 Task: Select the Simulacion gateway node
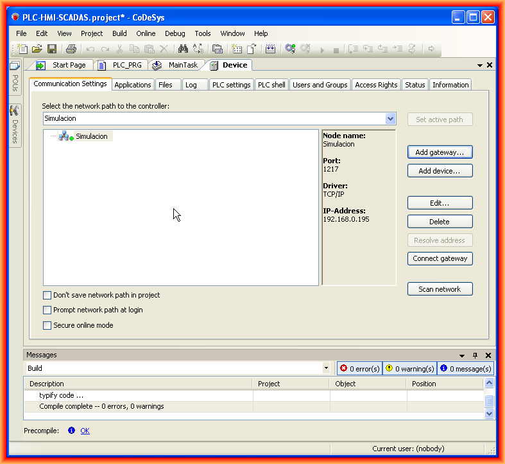click(91, 136)
